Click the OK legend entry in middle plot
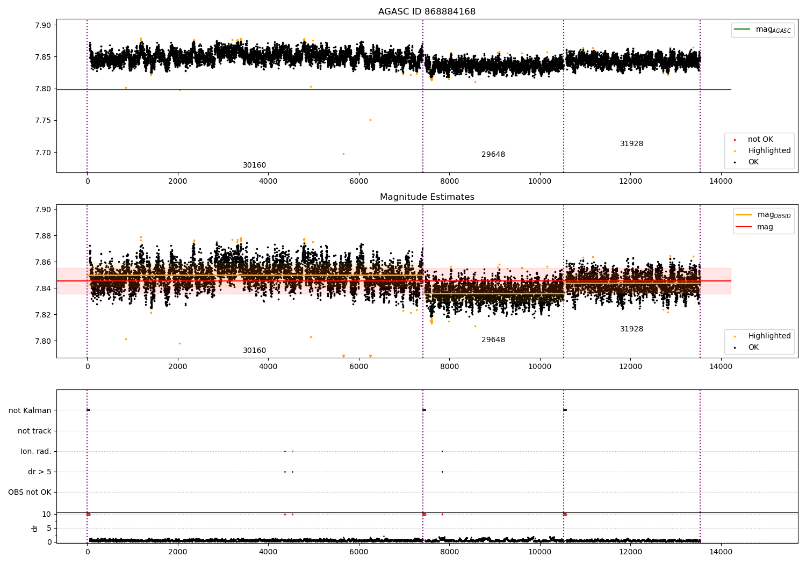Viewport: 806px width, 564px height. coord(753,348)
